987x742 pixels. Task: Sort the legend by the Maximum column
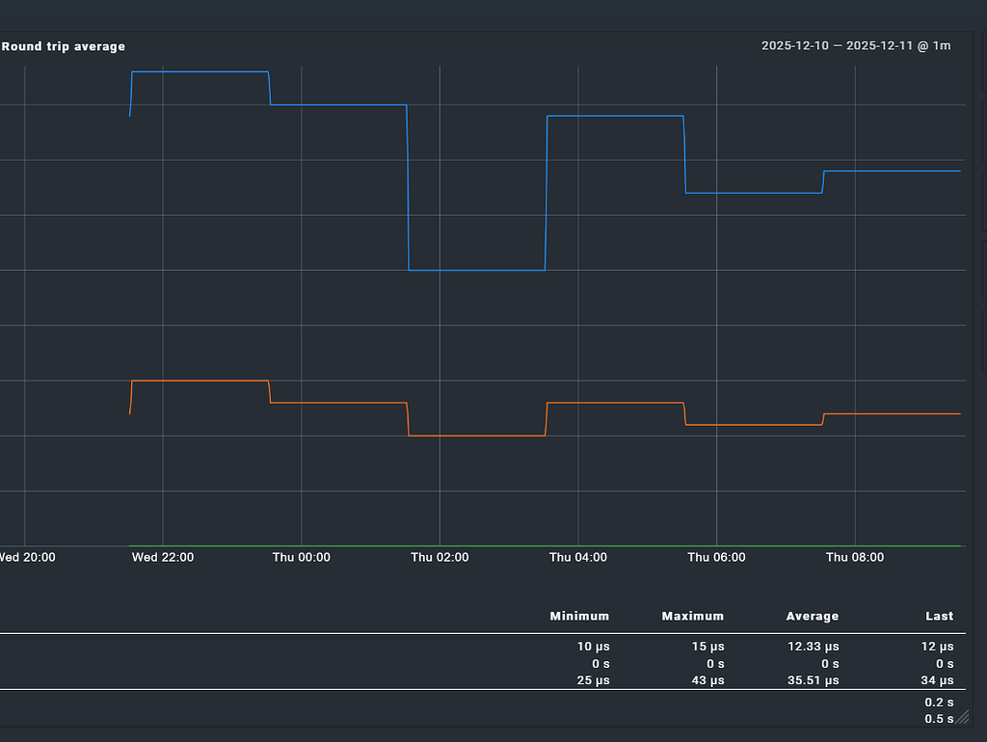click(692, 616)
